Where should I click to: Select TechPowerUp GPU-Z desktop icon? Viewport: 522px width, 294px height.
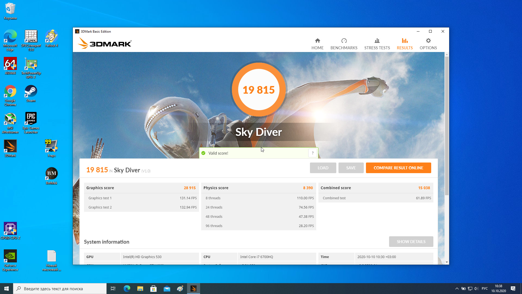point(31,68)
